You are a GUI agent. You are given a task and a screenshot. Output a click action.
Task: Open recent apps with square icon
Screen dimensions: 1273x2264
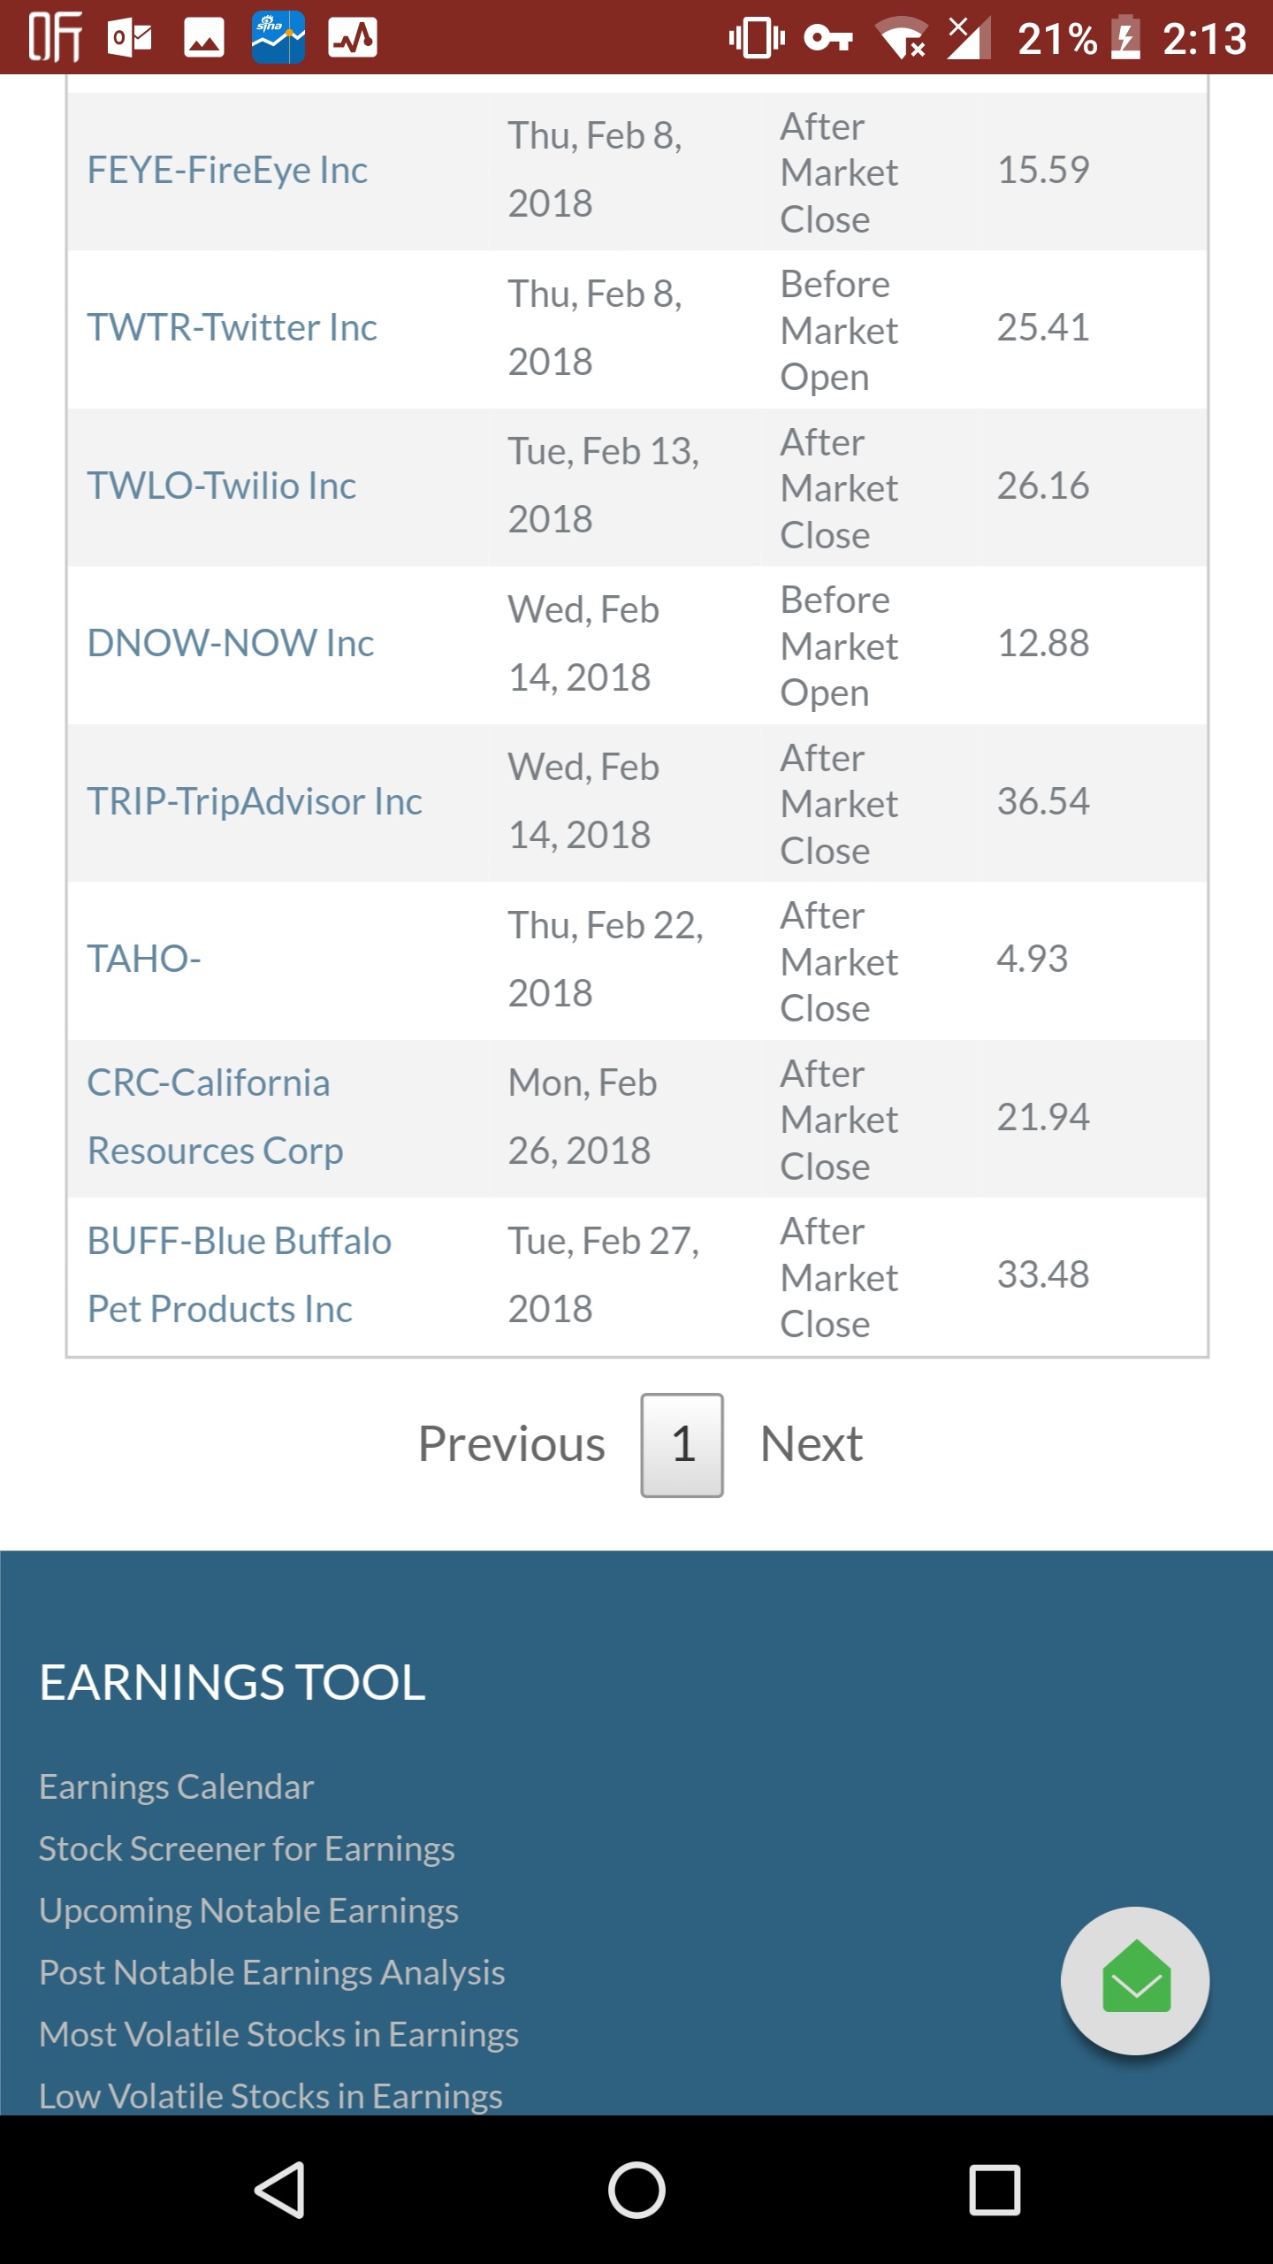[x=995, y=2190]
